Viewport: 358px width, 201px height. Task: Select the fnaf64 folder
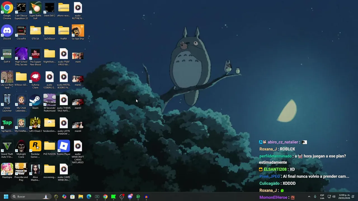63,33
